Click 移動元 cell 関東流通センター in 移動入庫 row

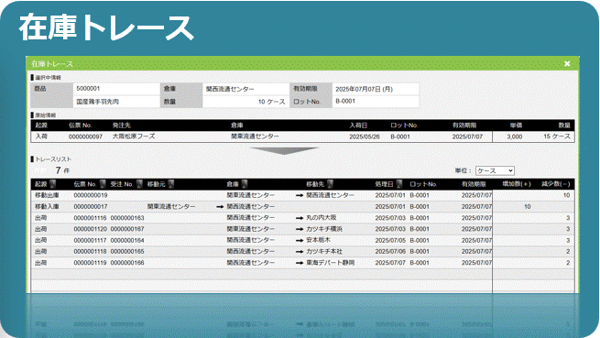coord(171,207)
